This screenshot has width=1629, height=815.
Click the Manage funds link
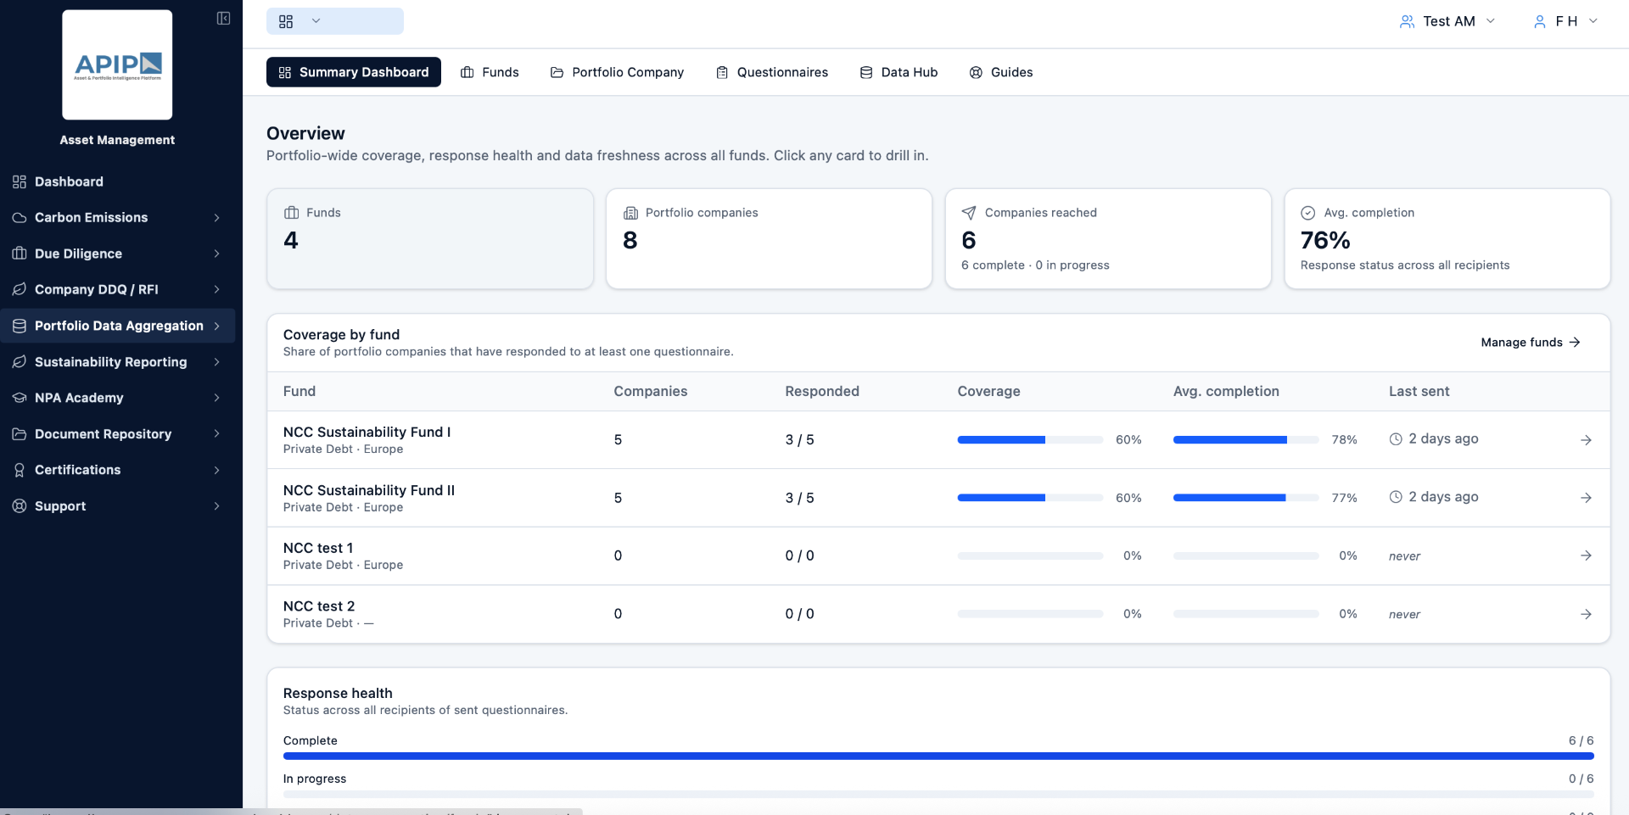[1531, 343]
